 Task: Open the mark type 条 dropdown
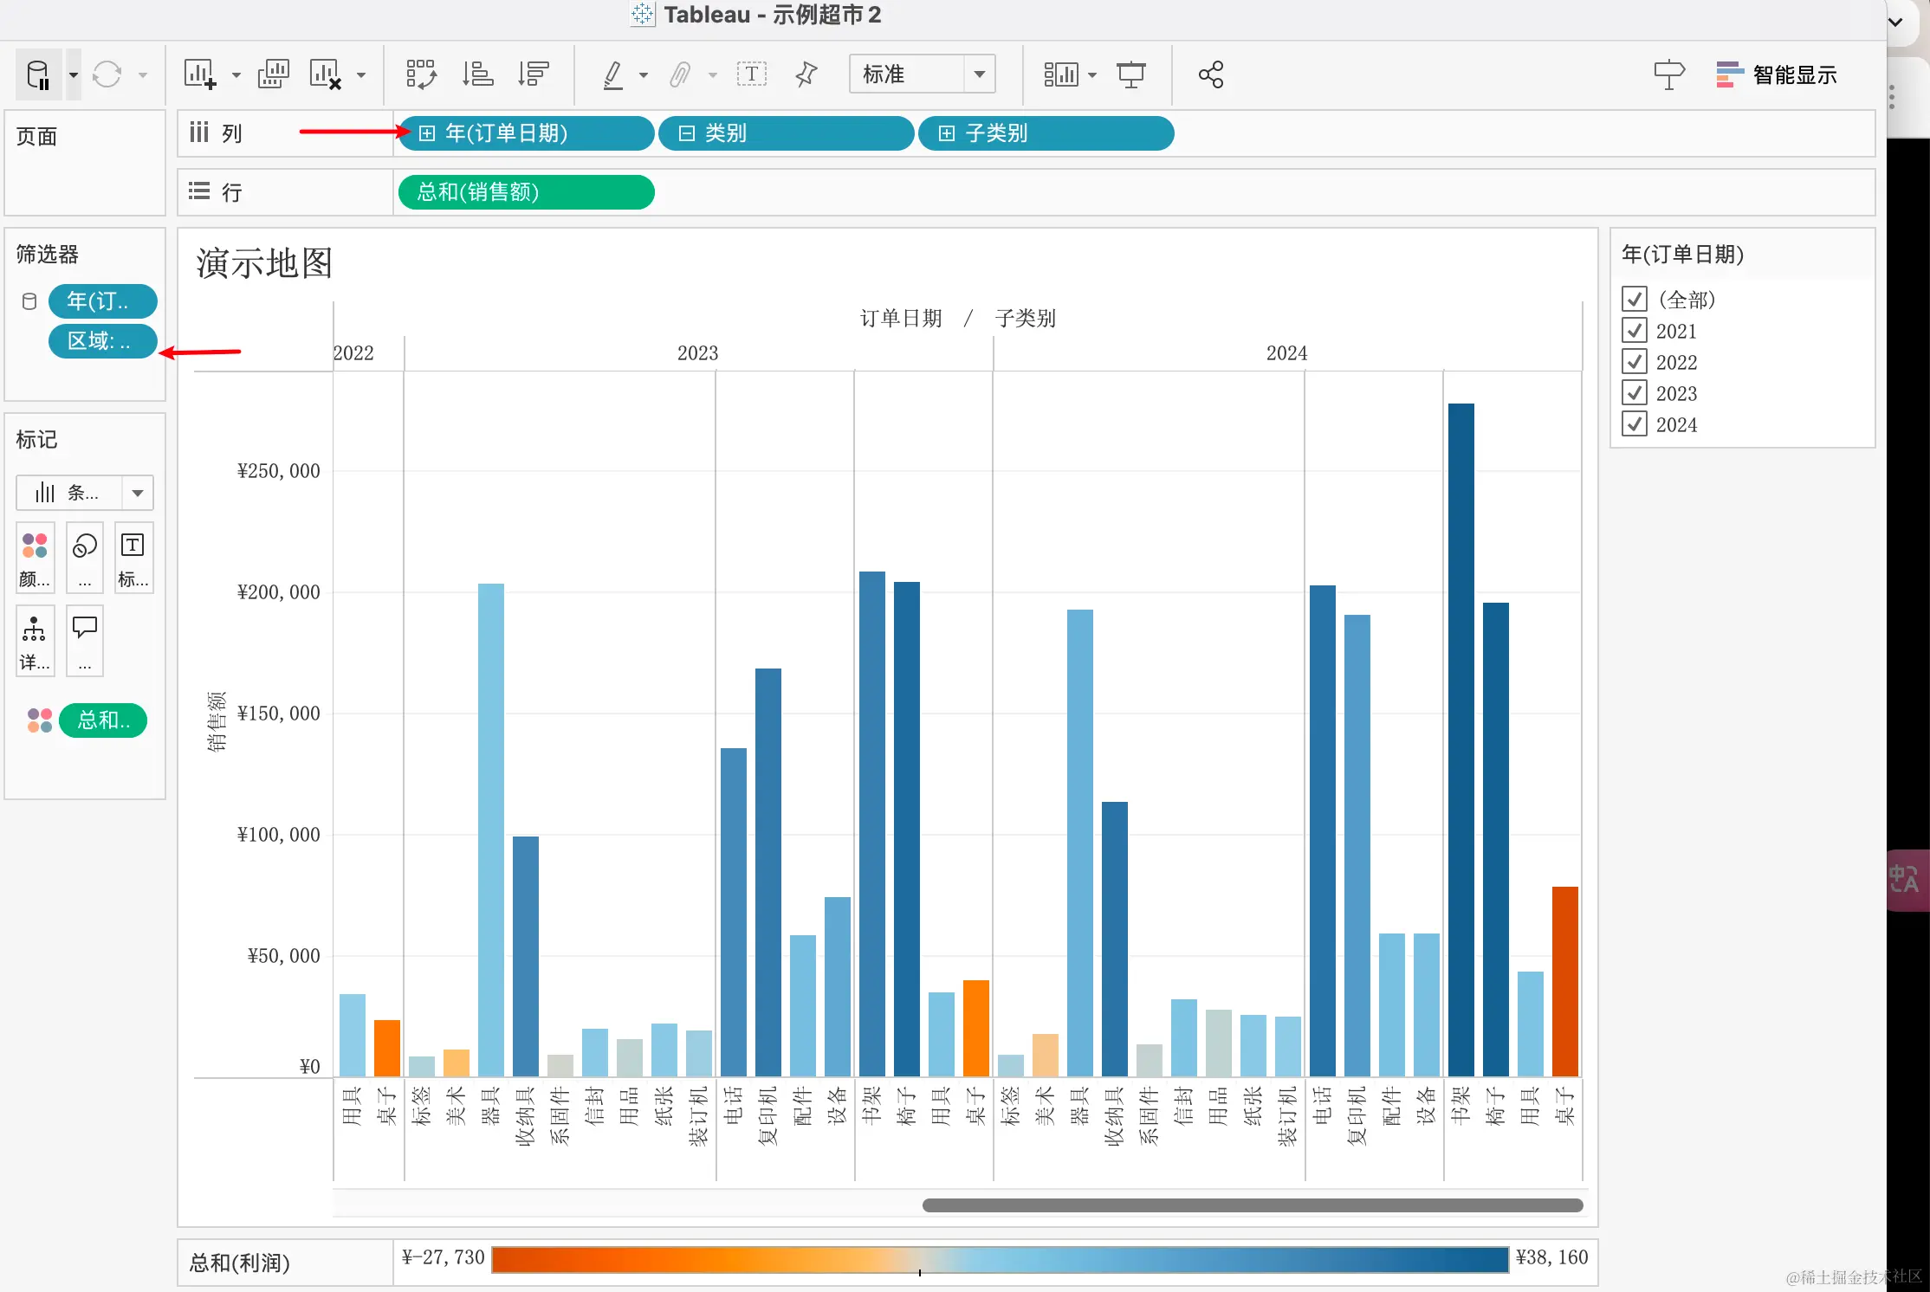tap(137, 494)
